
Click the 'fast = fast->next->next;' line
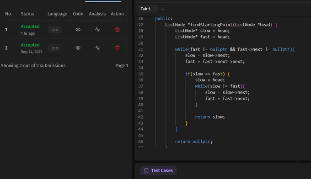coord(215,62)
